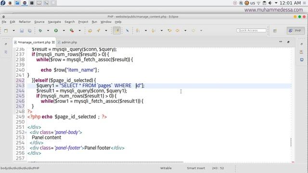This screenshot has height=173, width=308.
Task: Click the Open Type folder icon
Action: click(x=90, y=31)
